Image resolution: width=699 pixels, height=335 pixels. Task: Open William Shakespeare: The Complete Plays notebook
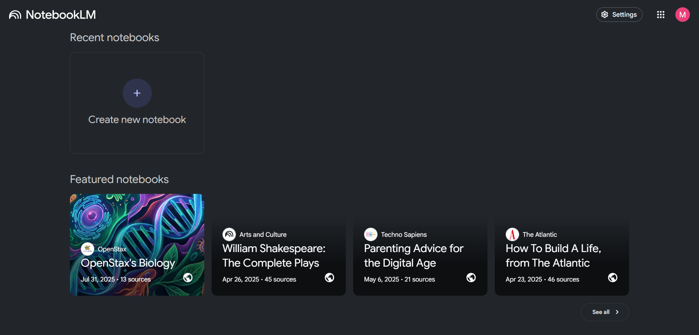[x=274, y=256]
